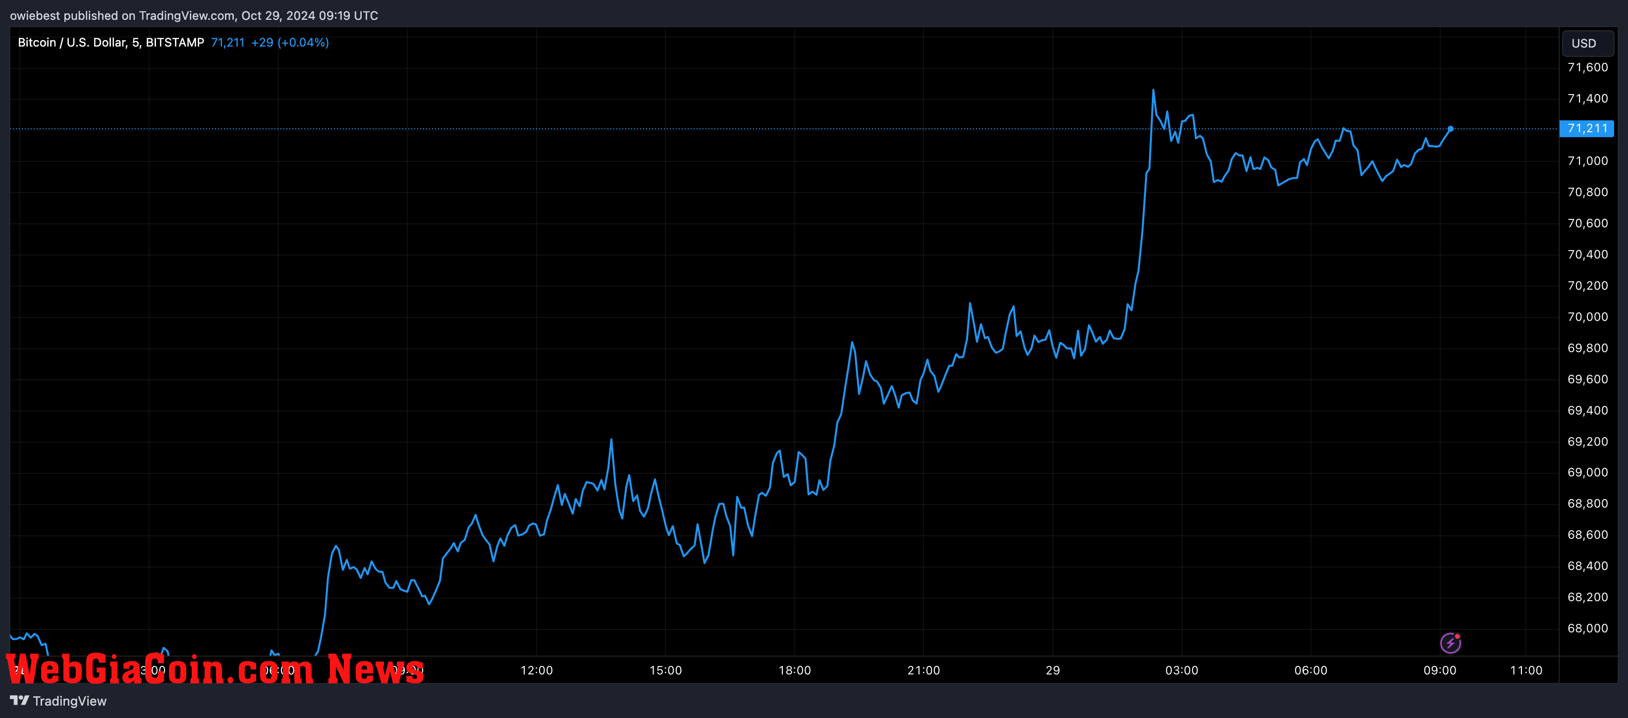Click the 03:00 time axis label after 29
The height and width of the screenshot is (718, 1628).
(1182, 670)
